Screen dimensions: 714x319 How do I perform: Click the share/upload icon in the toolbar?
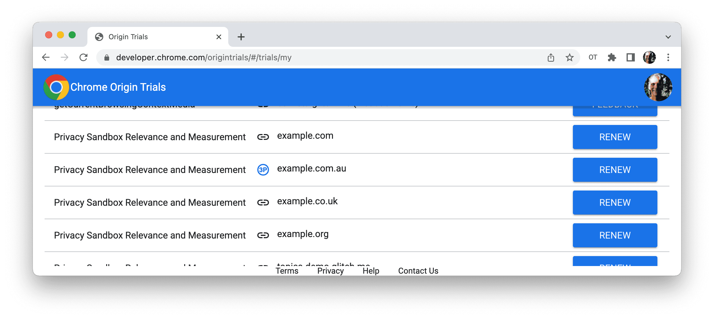(x=551, y=57)
